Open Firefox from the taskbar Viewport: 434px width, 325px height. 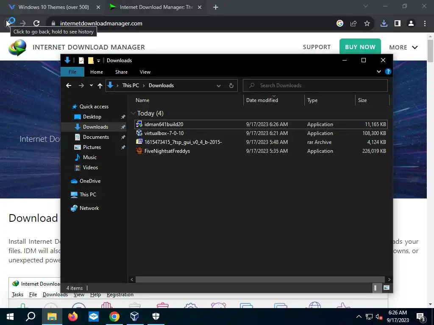click(x=73, y=317)
